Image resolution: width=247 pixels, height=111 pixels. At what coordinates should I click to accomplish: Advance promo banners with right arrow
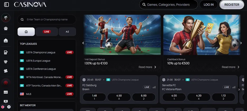pos(241,43)
